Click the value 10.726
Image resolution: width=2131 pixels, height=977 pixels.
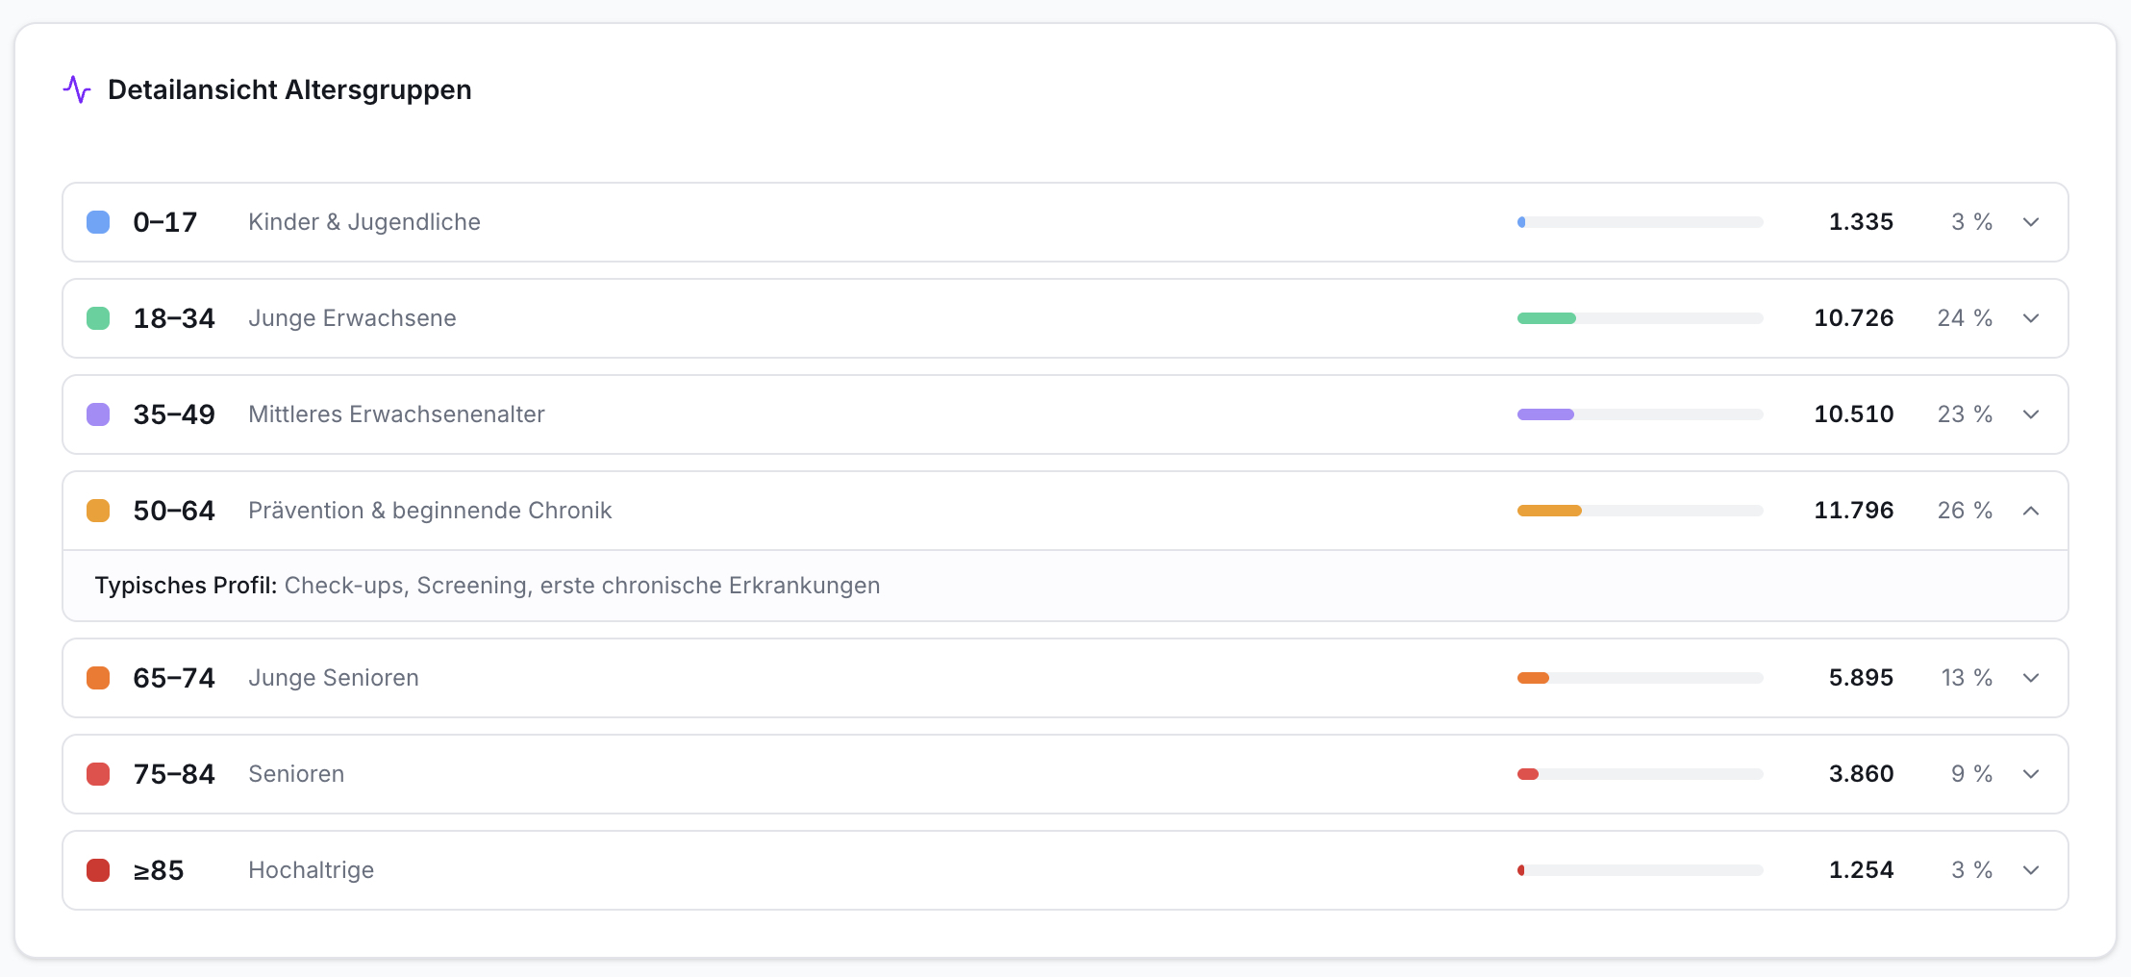(1854, 318)
